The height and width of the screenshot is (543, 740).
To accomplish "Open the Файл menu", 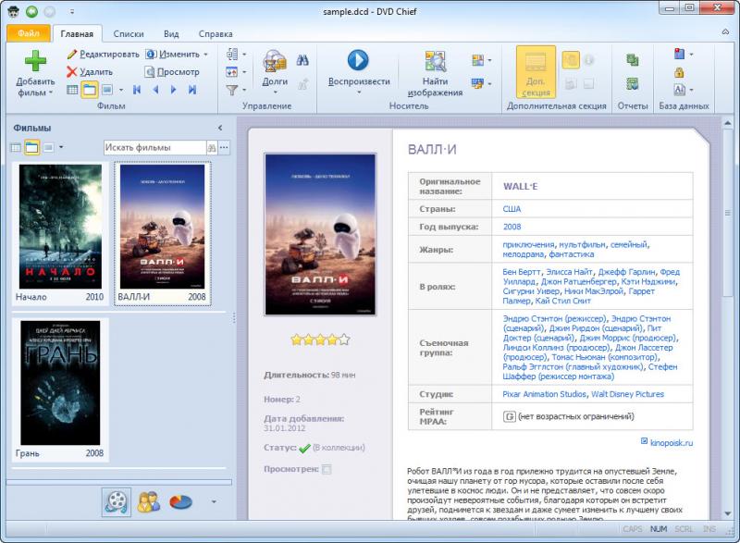I will tap(29, 33).
